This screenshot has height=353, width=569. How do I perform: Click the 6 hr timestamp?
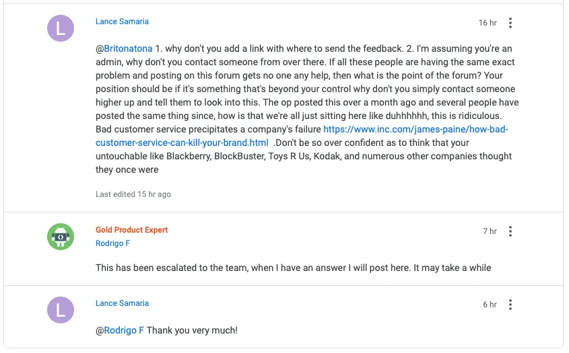click(x=490, y=305)
